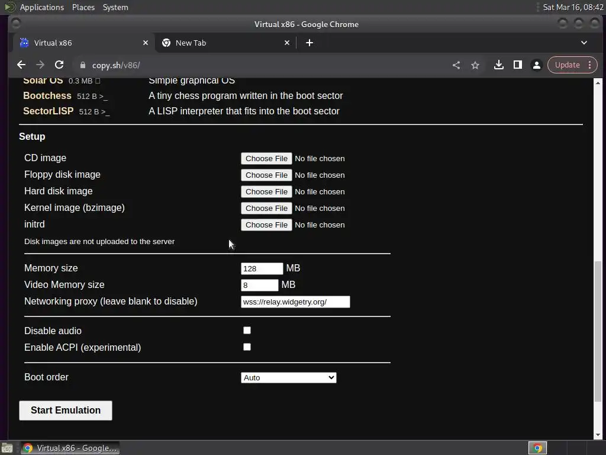Click the padlock site info icon
Image resolution: width=606 pixels, height=455 pixels.
click(82, 65)
